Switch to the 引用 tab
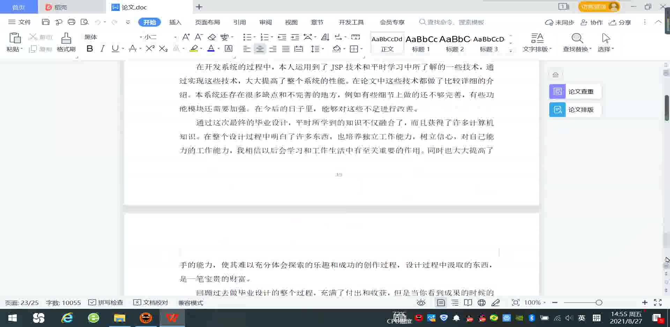 [x=239, y=22]
